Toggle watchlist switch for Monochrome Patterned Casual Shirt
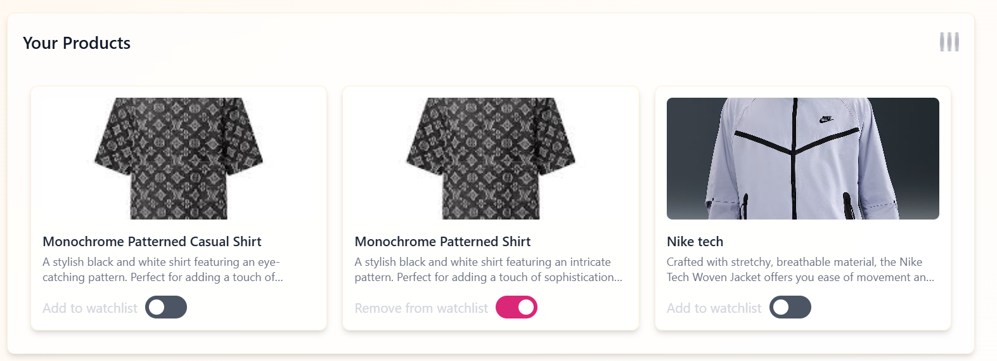997x361 pixels. click(166, 307)
